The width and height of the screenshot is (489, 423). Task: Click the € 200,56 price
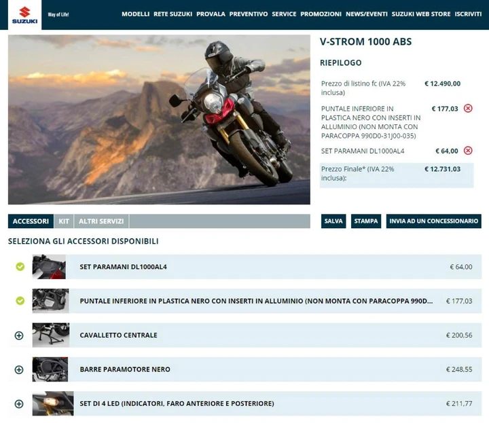459,335
